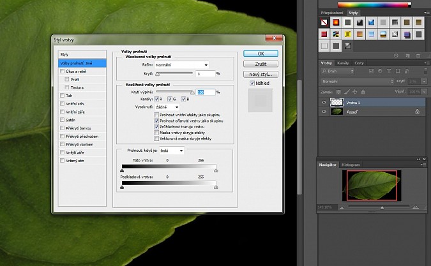Lock all with padlock icon beside Zámek
Image resolution: width=431 pixels, height=266 pixels.
point(363,92)
